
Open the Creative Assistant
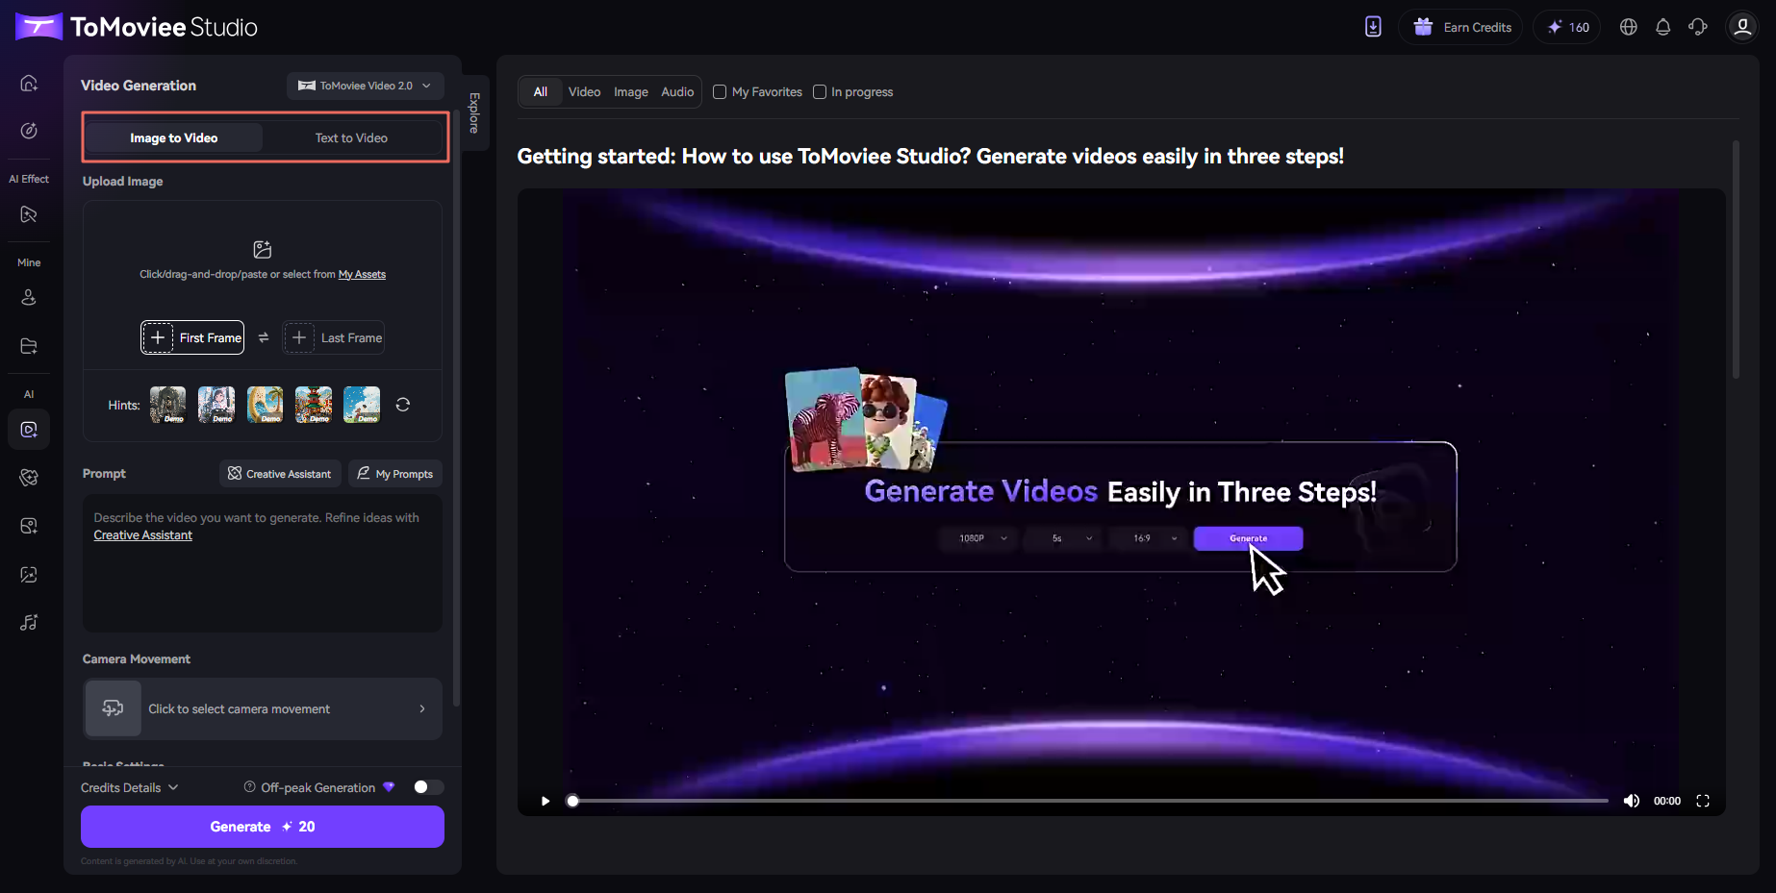(279, 473)
